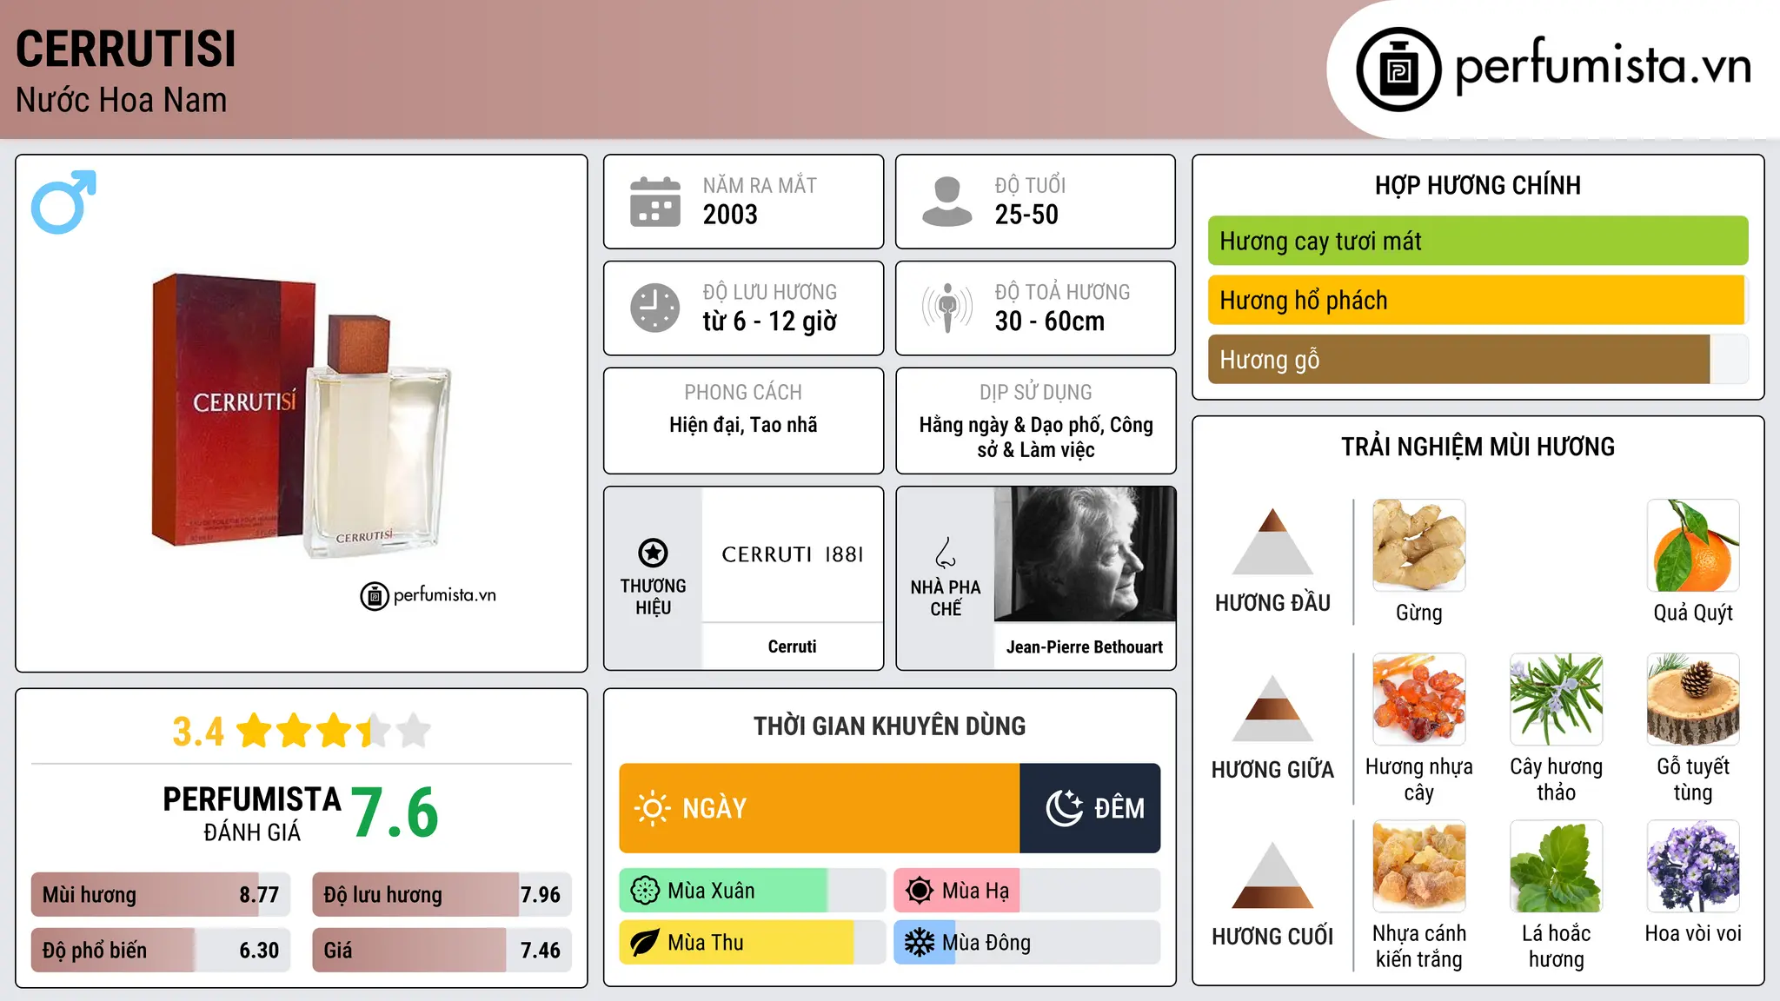Click the Mùa Hạ season bar
Screen dimensions: 1780x1001
pos(1027,891)
